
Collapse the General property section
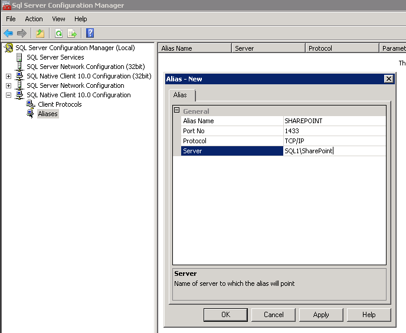(177, 110)
